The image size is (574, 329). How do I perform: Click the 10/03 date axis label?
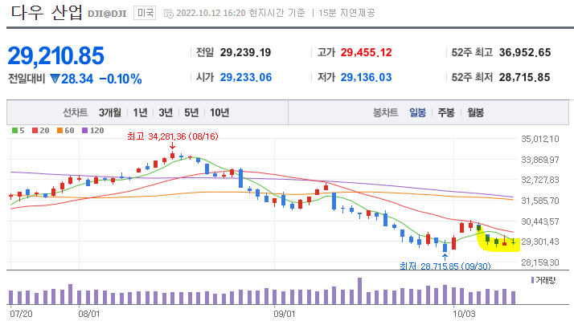[464, 314]
